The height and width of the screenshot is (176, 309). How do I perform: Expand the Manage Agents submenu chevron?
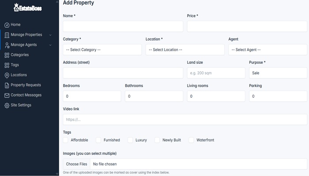(x=50, y=45)
